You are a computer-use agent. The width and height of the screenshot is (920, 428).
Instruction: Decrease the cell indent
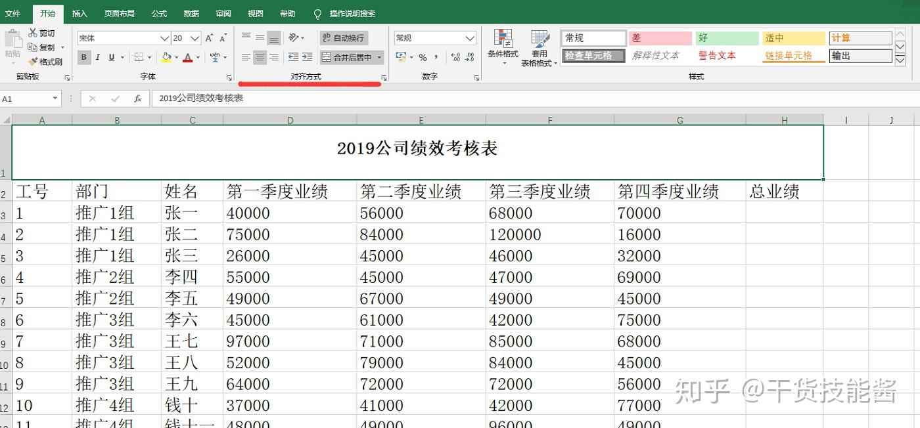coord(293,57)
